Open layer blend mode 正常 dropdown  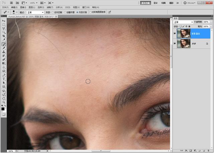coord(183,22)
